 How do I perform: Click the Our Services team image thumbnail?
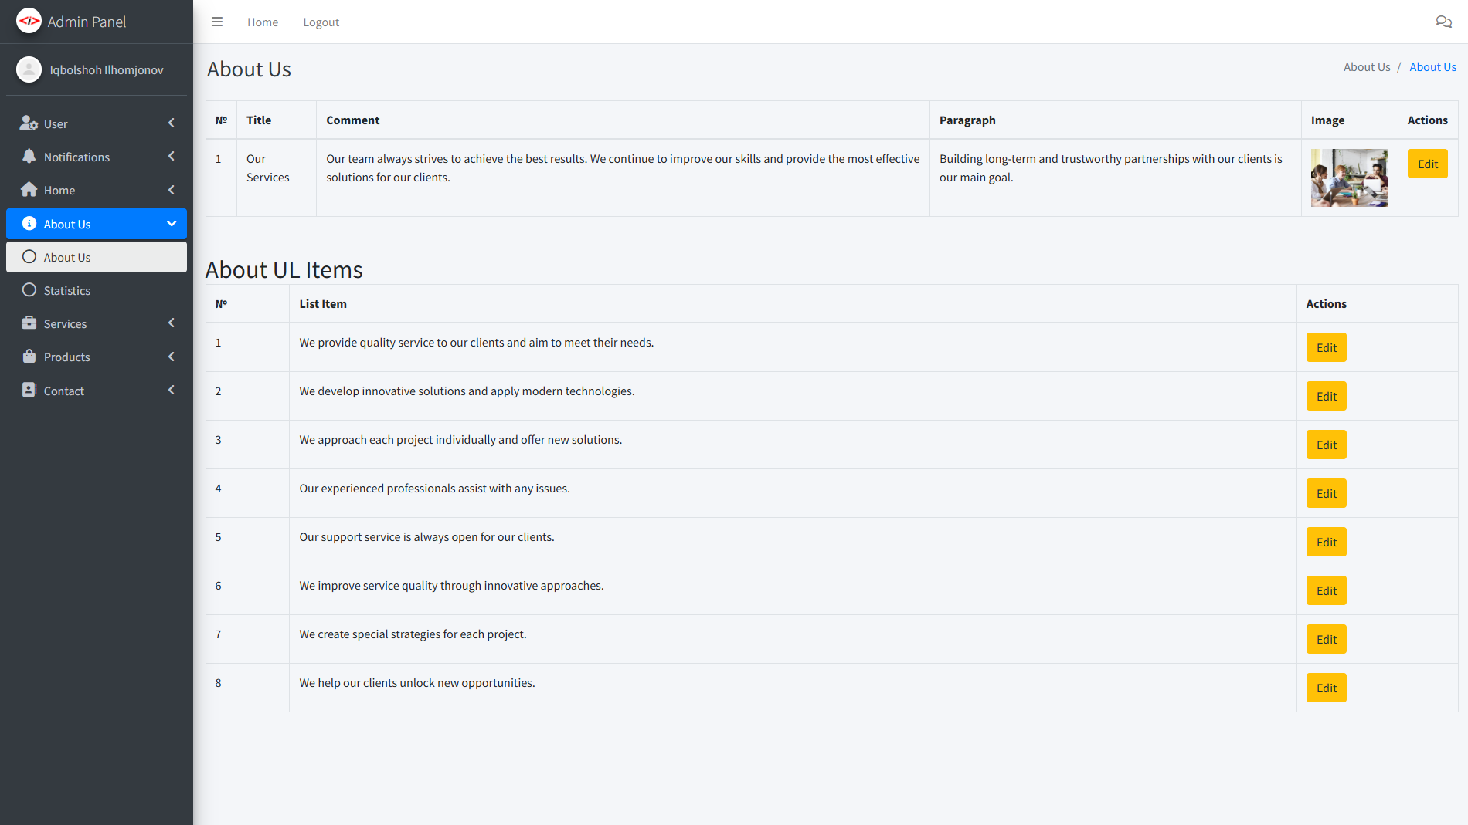[1349, 178]
